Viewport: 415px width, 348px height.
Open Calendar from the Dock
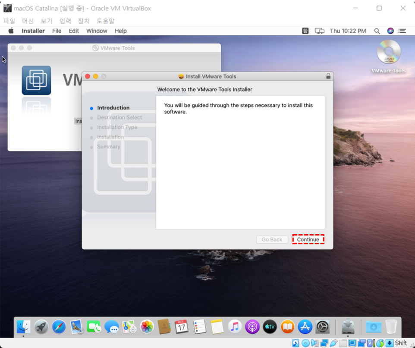tap(182, 326)
